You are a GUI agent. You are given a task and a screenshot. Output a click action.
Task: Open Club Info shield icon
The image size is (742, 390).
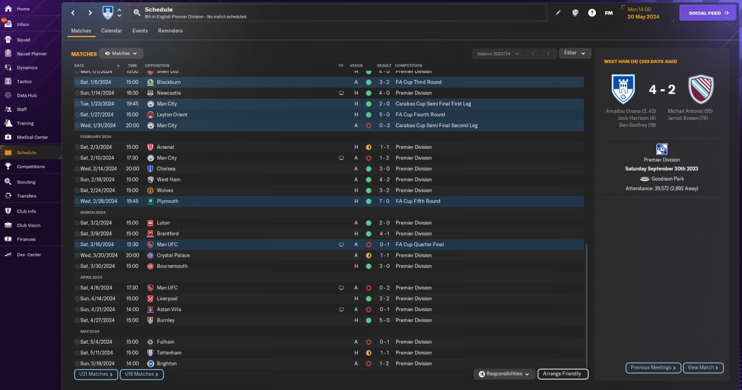tap(8, 212)
